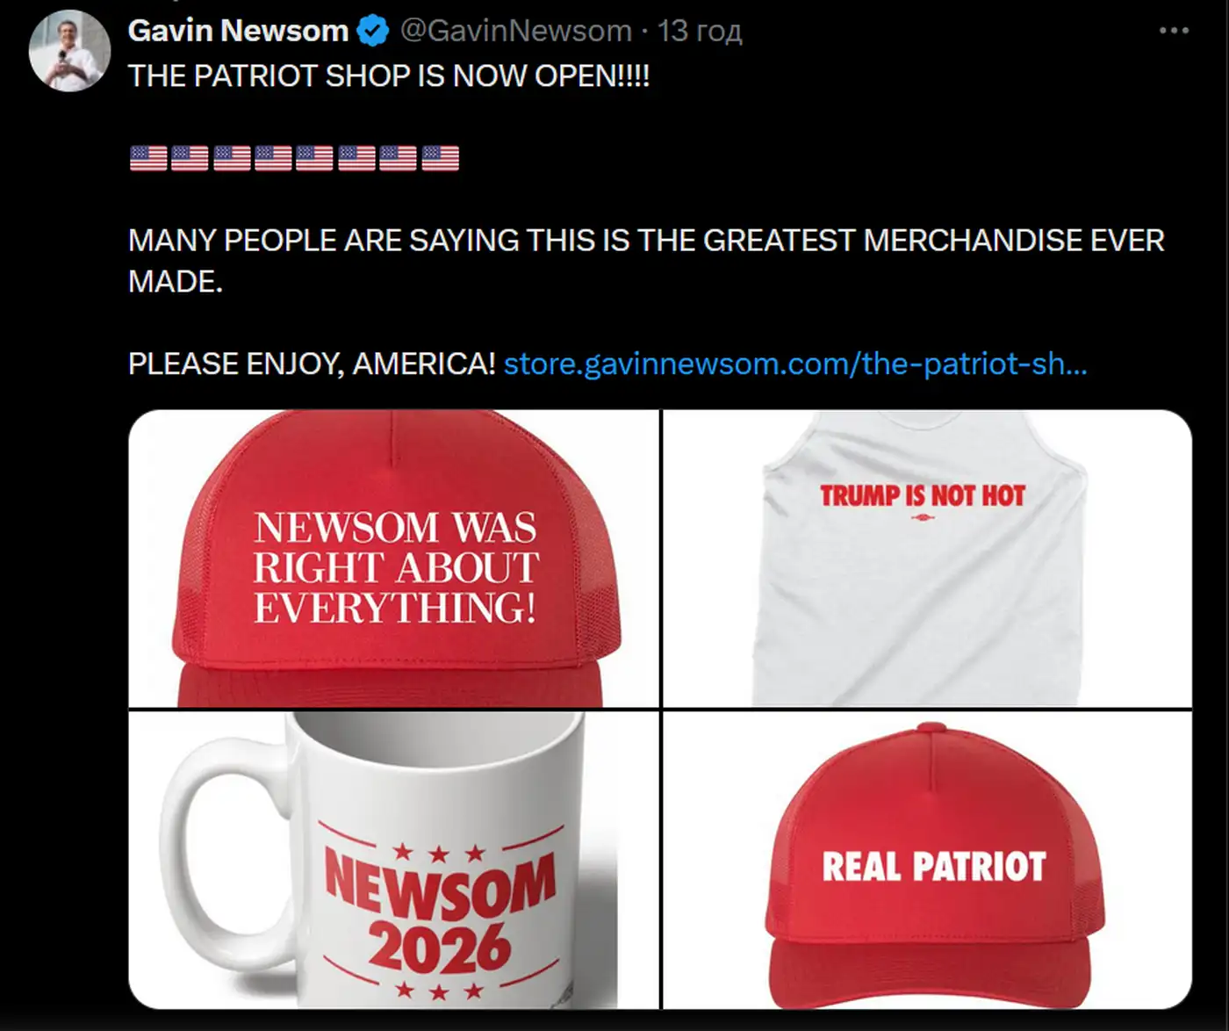Open the @GavinNewsom handle link
This screenshot has height=1031, width=1229.
[x=516, y=31]
